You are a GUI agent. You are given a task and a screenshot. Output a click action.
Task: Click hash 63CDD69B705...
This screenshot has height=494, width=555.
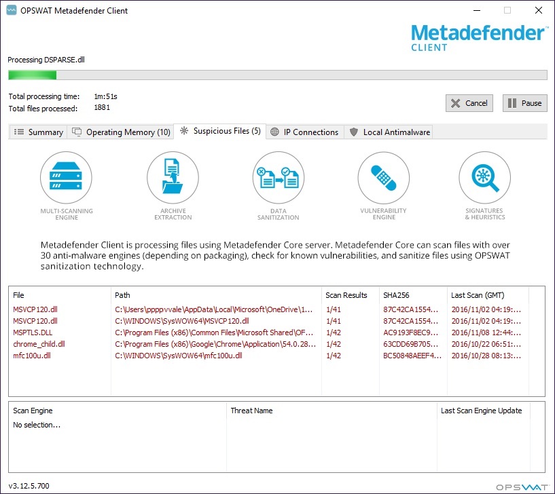[x=410, y=344]
